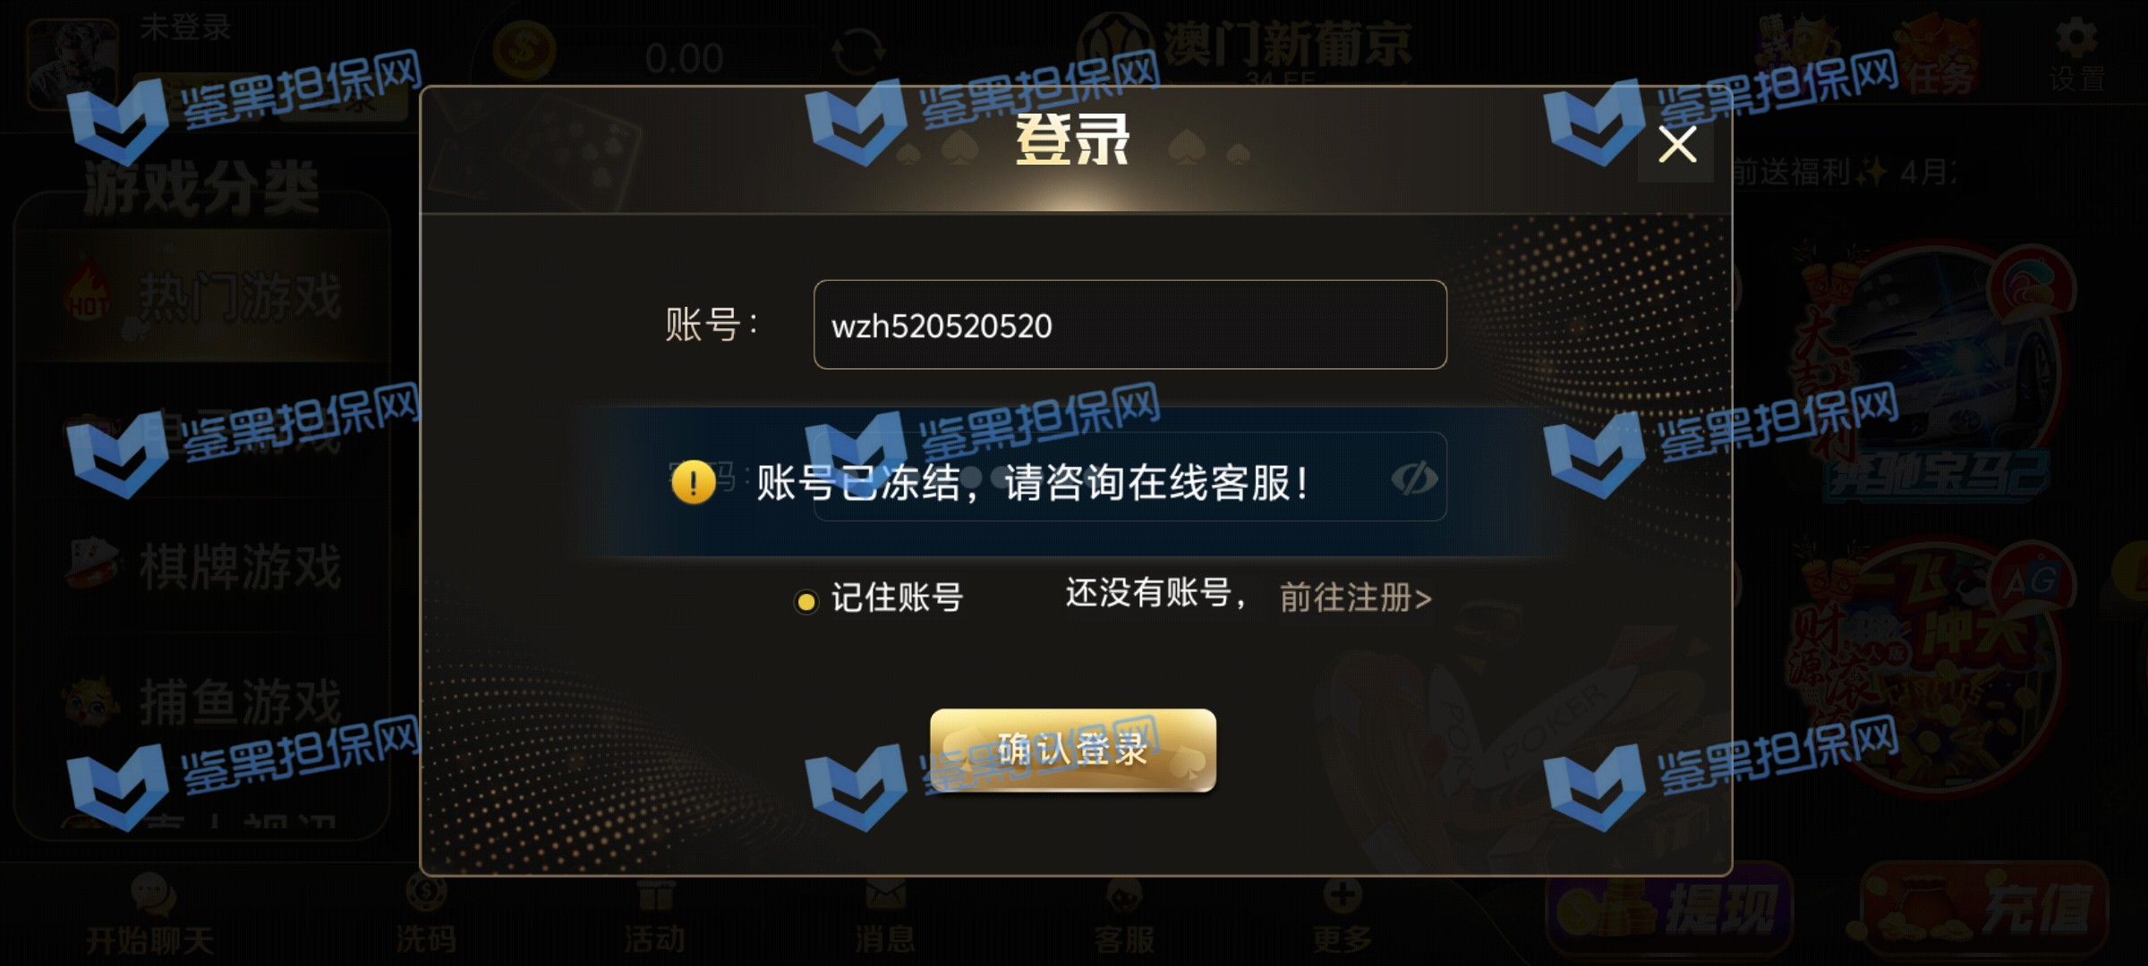Select 热门游戏 hot games category
2148x966 pixels.
point(203,296)
